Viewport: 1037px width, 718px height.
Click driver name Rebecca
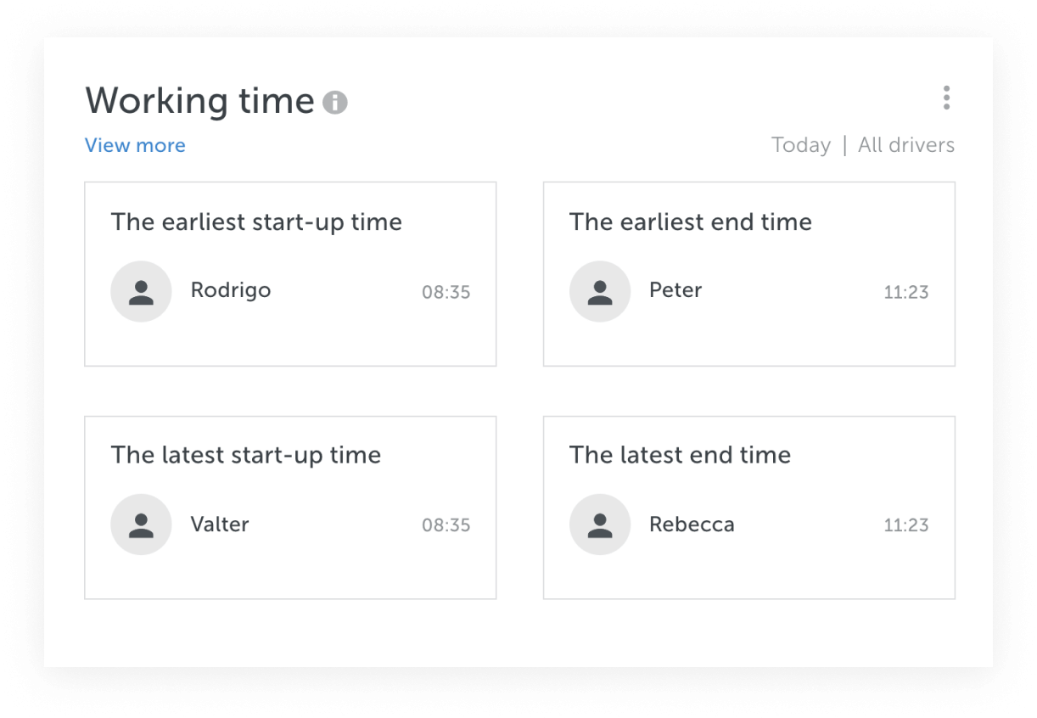pyautogui.click(x=692, y=524)
